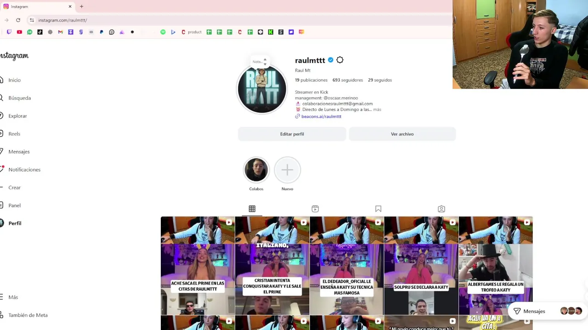This screenshot has width=588, height=330.
Task: Click Editar perfil button
Action: [292, 134]
